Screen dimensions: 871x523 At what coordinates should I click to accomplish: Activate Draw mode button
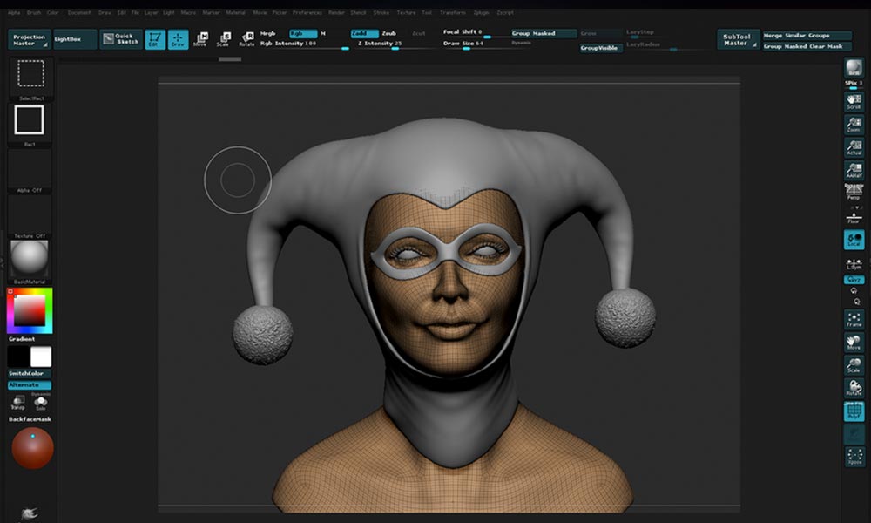[x=178, y=39]
